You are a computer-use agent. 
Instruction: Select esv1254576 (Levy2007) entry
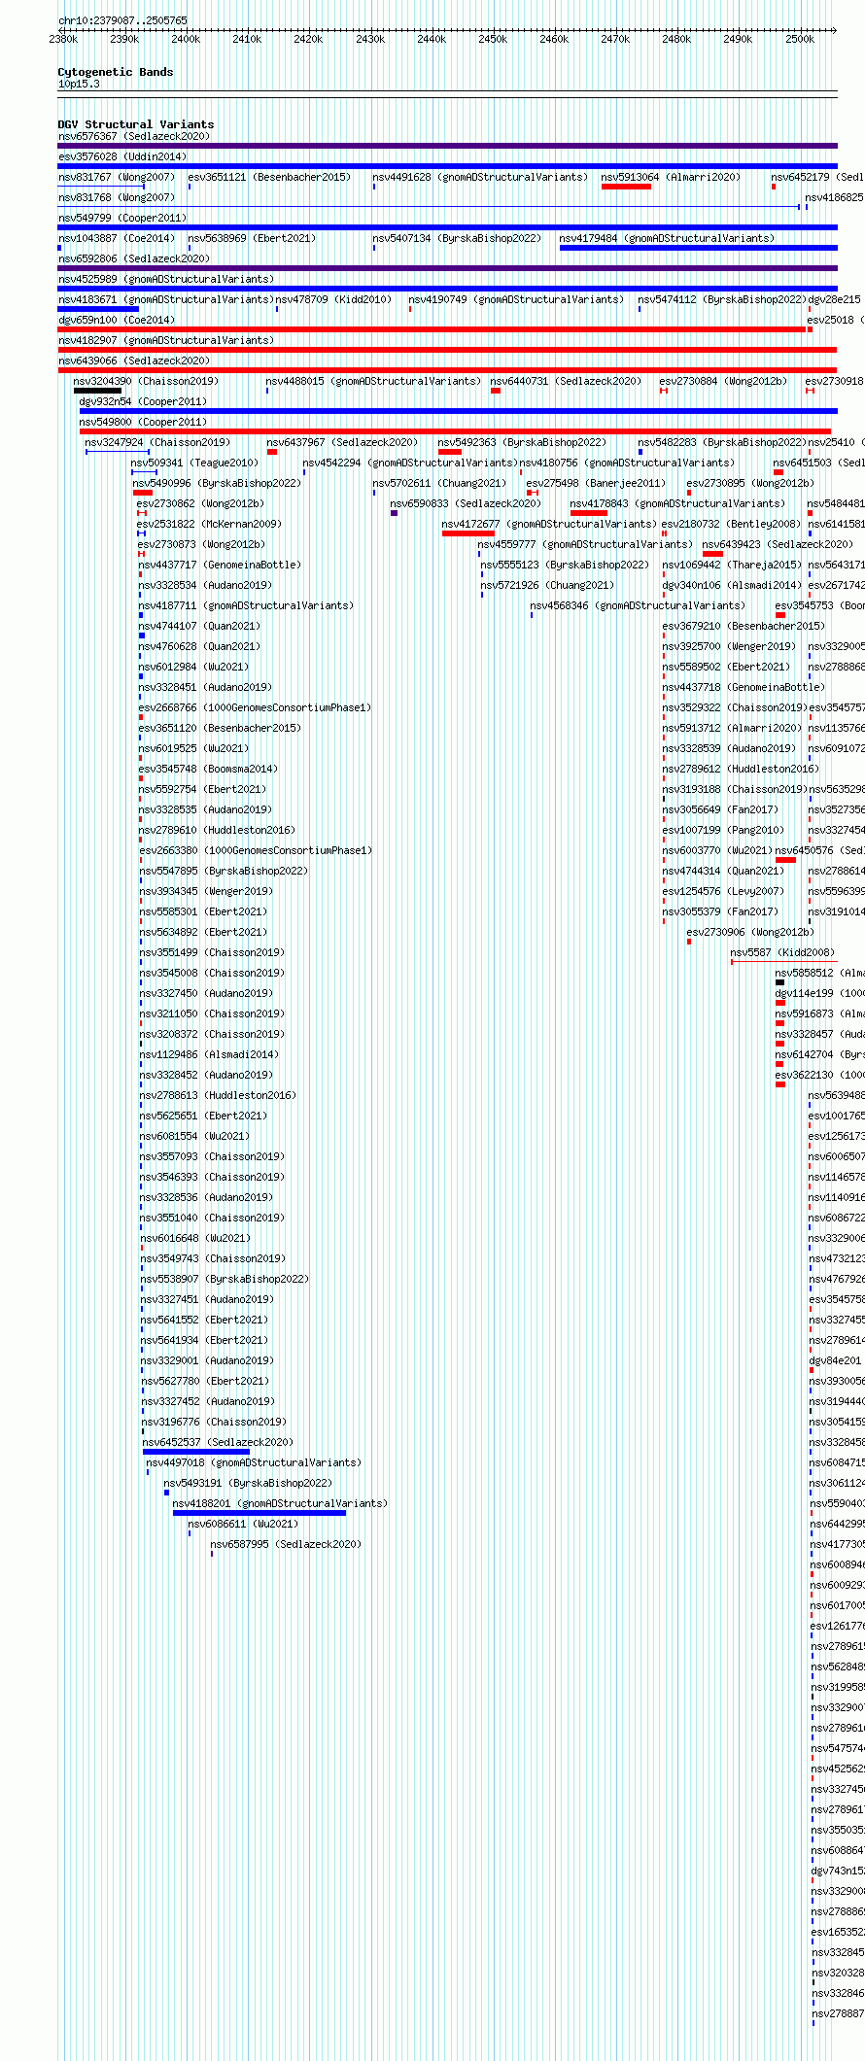click(724, 891)
